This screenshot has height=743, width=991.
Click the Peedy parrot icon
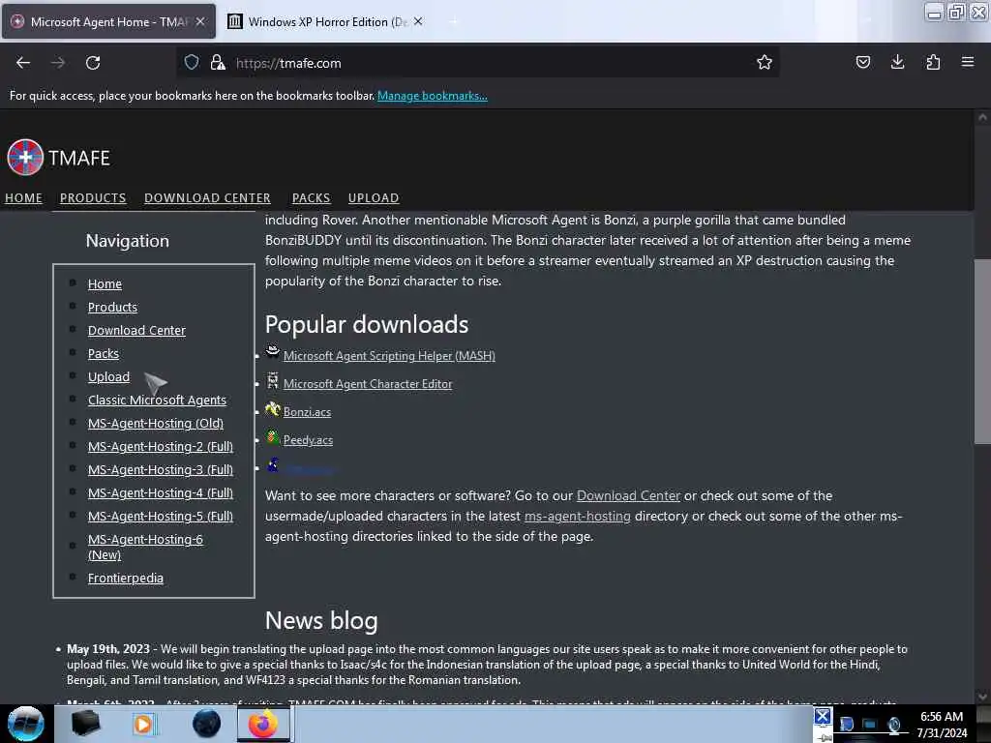tap(272, 436)
